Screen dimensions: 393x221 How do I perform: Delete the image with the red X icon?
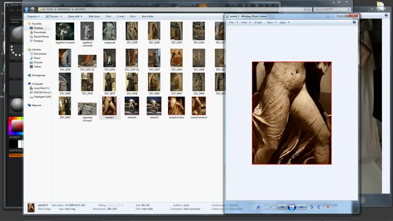pyautogui.click(x=328, y=207)
